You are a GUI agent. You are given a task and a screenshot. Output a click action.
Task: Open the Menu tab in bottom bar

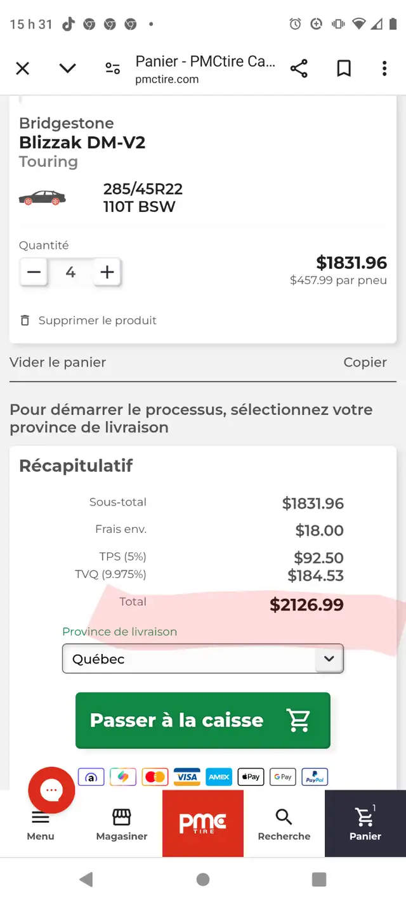[41, 823]
